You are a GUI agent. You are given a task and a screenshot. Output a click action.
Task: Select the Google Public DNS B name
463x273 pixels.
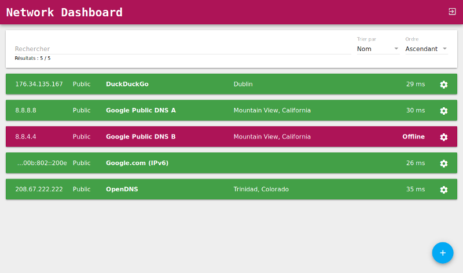coord(141,137)
